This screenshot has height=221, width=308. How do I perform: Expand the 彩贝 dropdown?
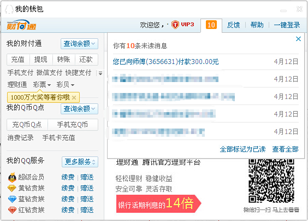click(x=65, y=85)
